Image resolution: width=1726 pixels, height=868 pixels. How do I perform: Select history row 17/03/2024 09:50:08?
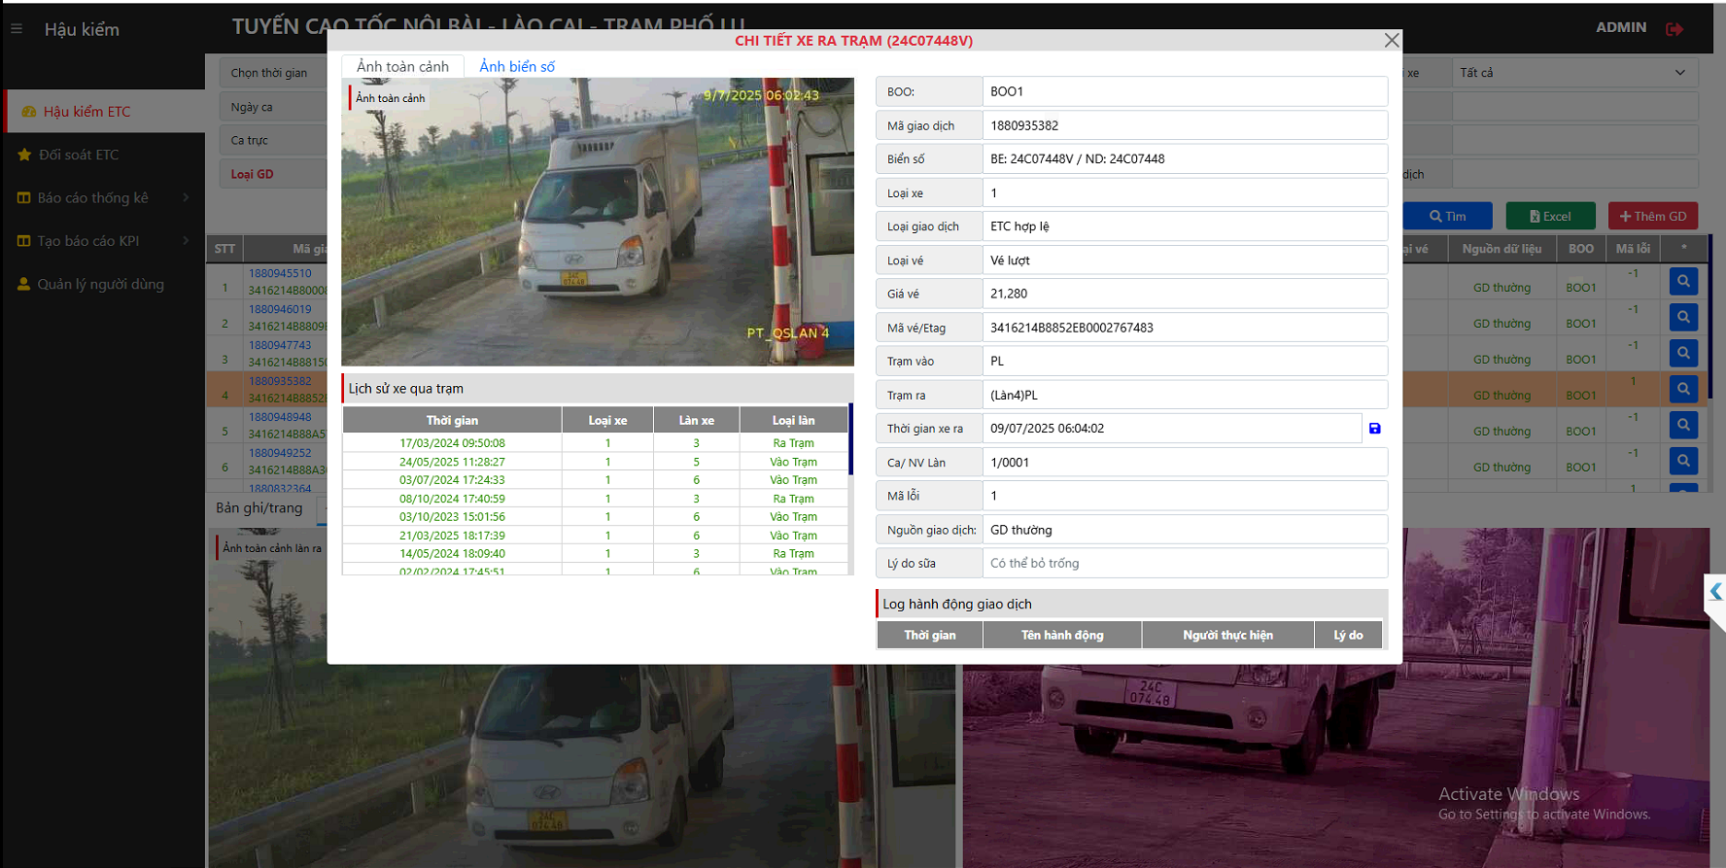[595, 443]
